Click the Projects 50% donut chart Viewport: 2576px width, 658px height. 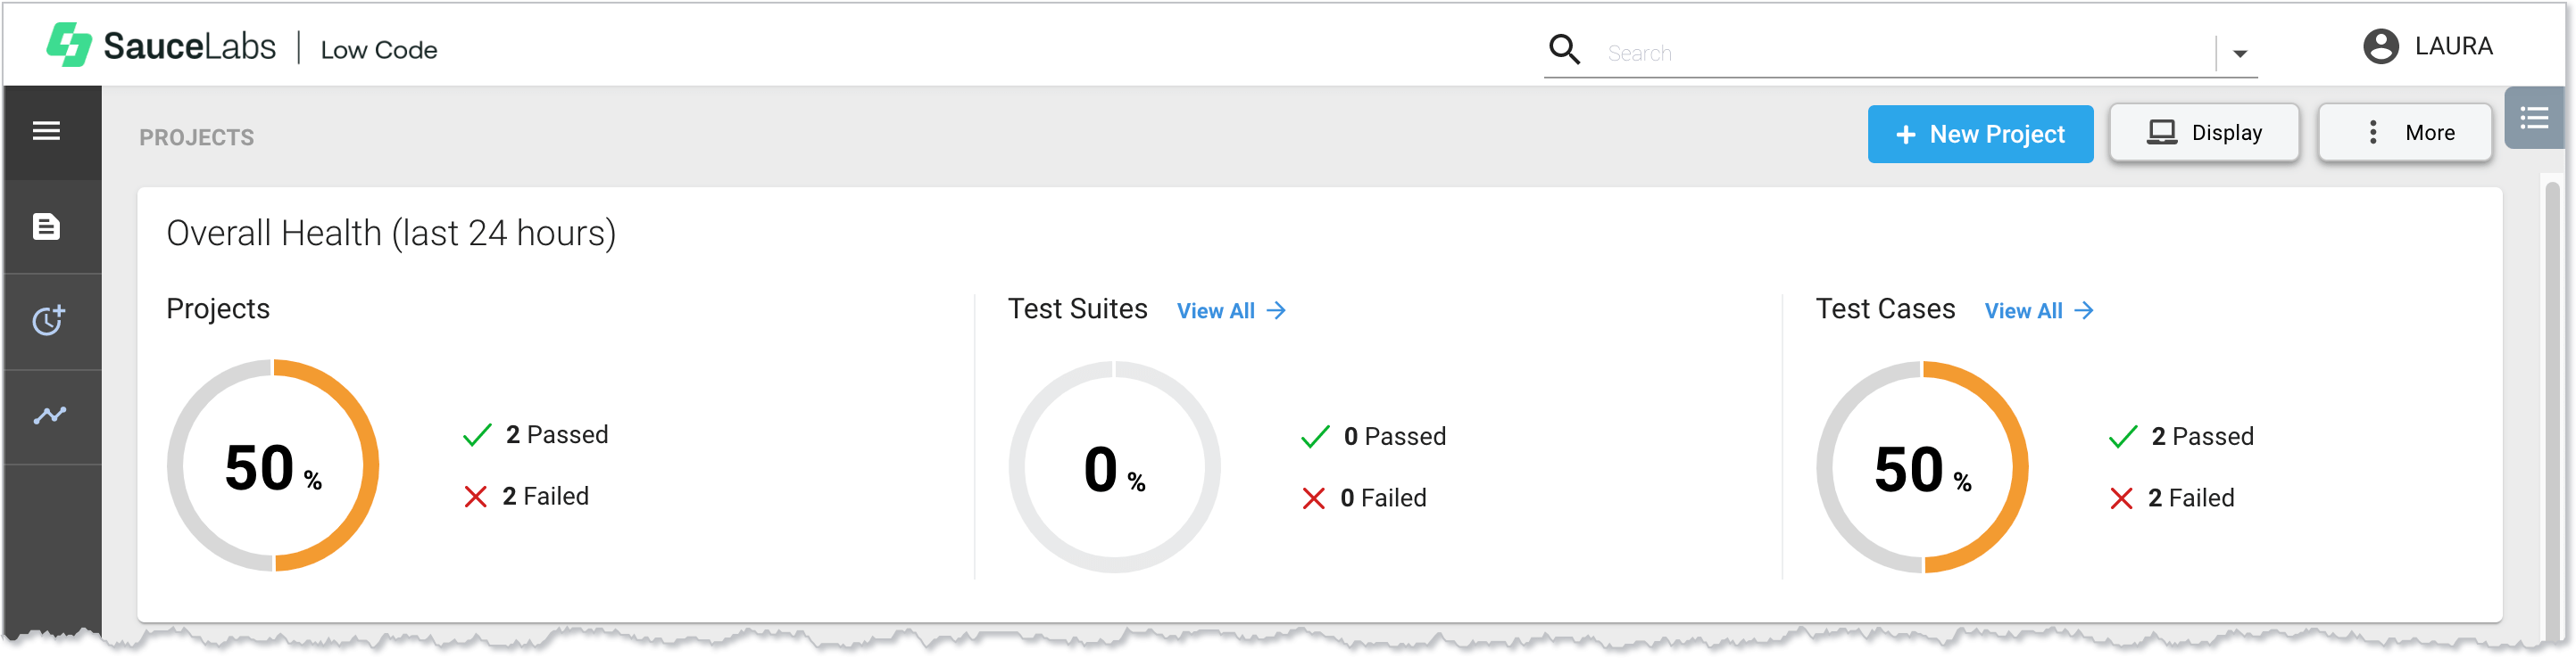tap(273, 466)
